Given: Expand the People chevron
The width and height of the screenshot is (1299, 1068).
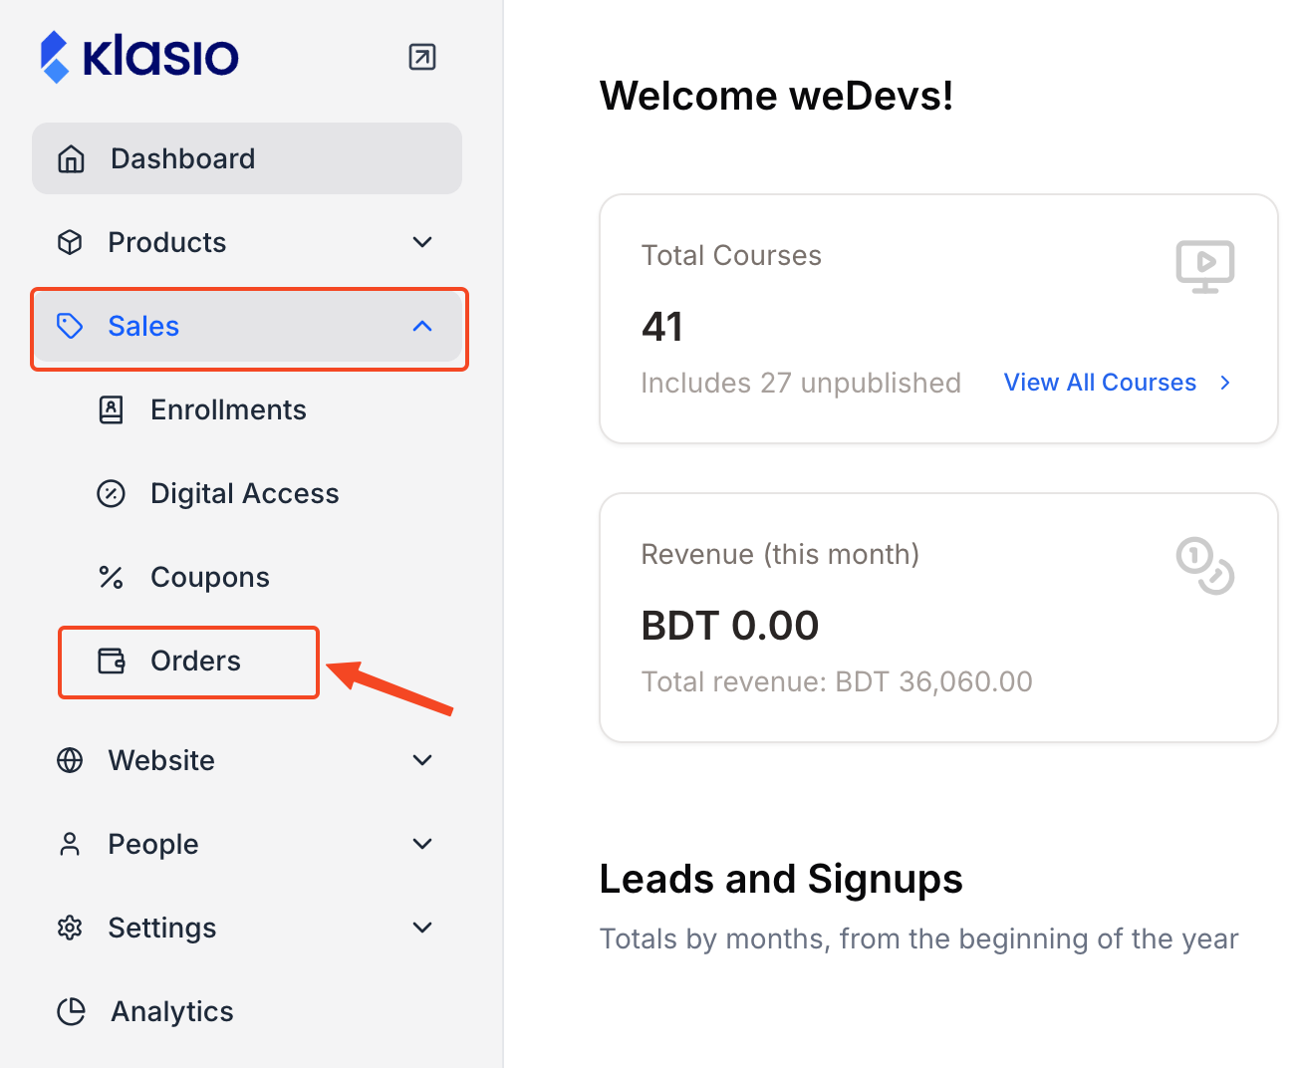Looking at the screenshot, I should (422, 844).
